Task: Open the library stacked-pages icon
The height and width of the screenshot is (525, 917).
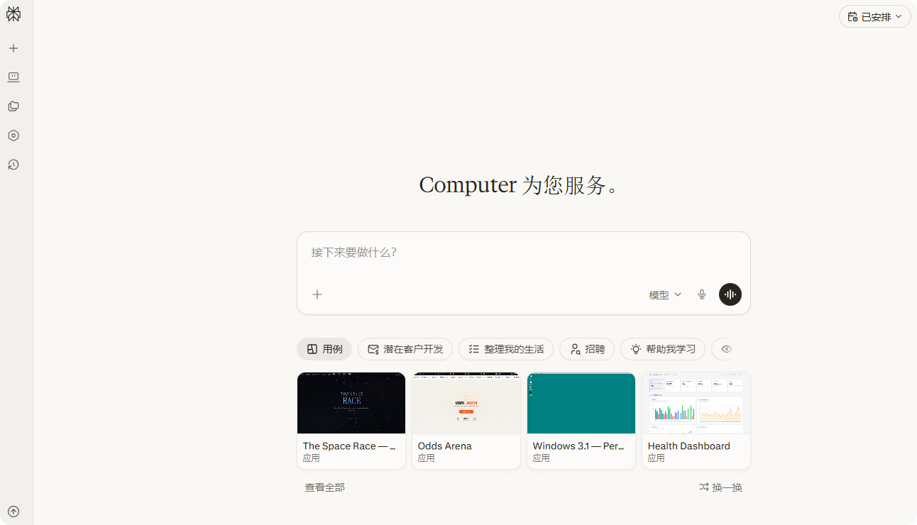Action: 13,106
